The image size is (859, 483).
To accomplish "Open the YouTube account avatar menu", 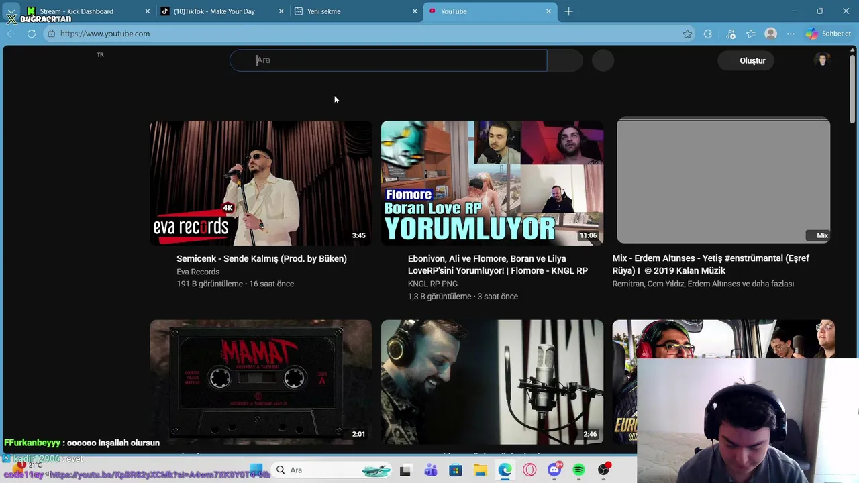I will click(821, 60).
